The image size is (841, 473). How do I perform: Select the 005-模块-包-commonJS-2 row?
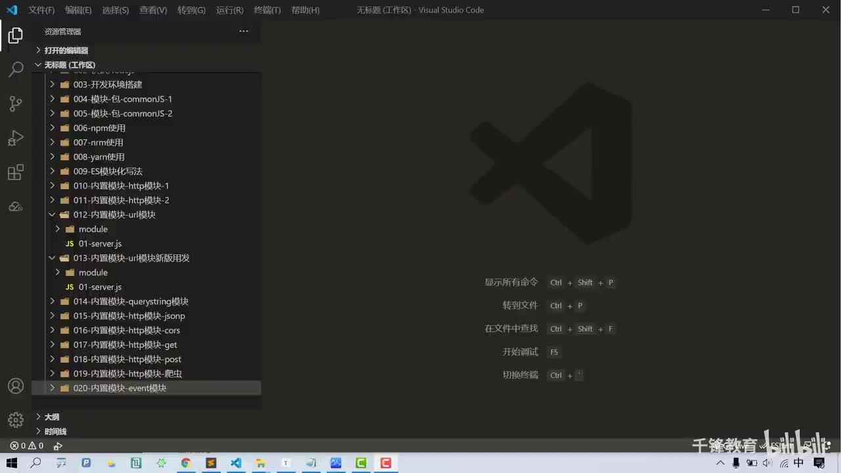[x=146, y=114]
